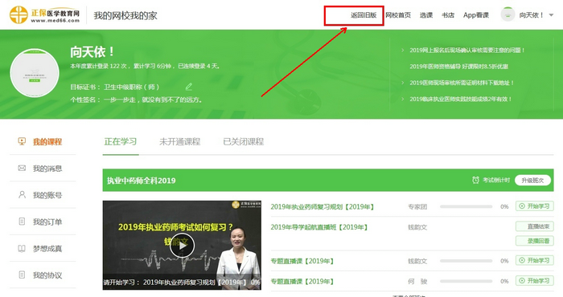Switch to 未开通课程 tab
Viewport: 563px width, 297px height.
click(x=180, y=141)
